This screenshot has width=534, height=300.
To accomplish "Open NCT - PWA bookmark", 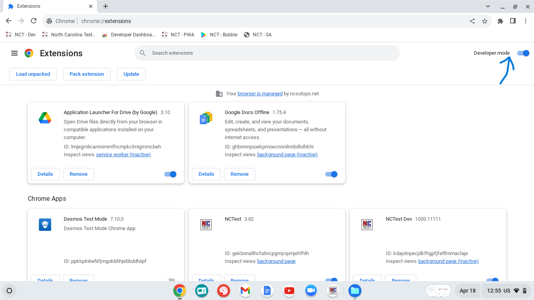I will pos(178,35).
